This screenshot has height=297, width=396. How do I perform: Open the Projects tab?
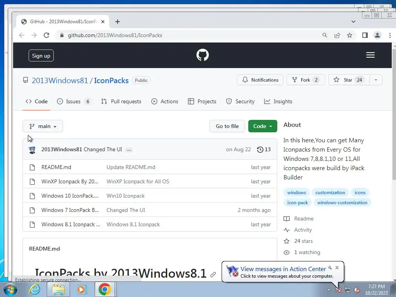tap(202, 102)
